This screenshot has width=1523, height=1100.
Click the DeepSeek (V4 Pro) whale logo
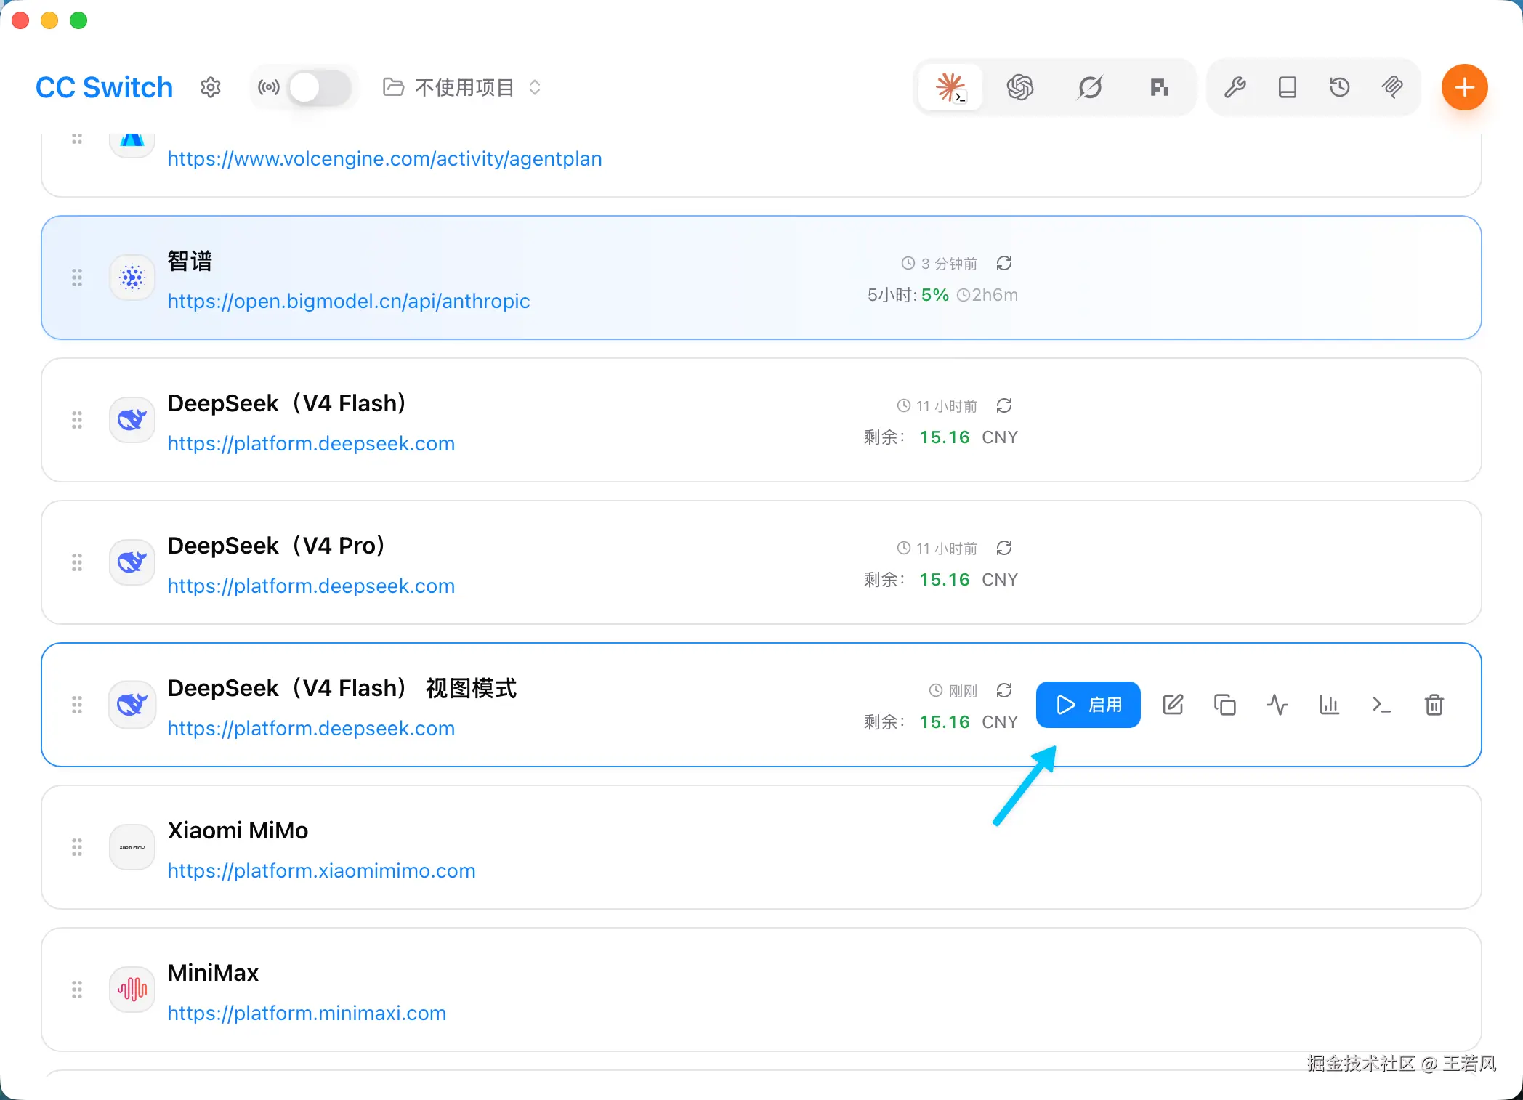point(132,562)
